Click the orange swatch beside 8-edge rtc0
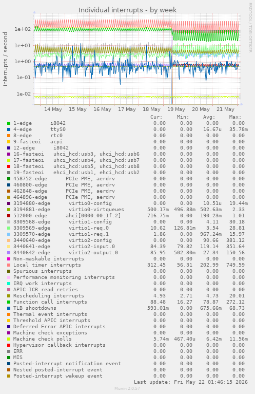The image size is (255, 394). pos(9,136)
